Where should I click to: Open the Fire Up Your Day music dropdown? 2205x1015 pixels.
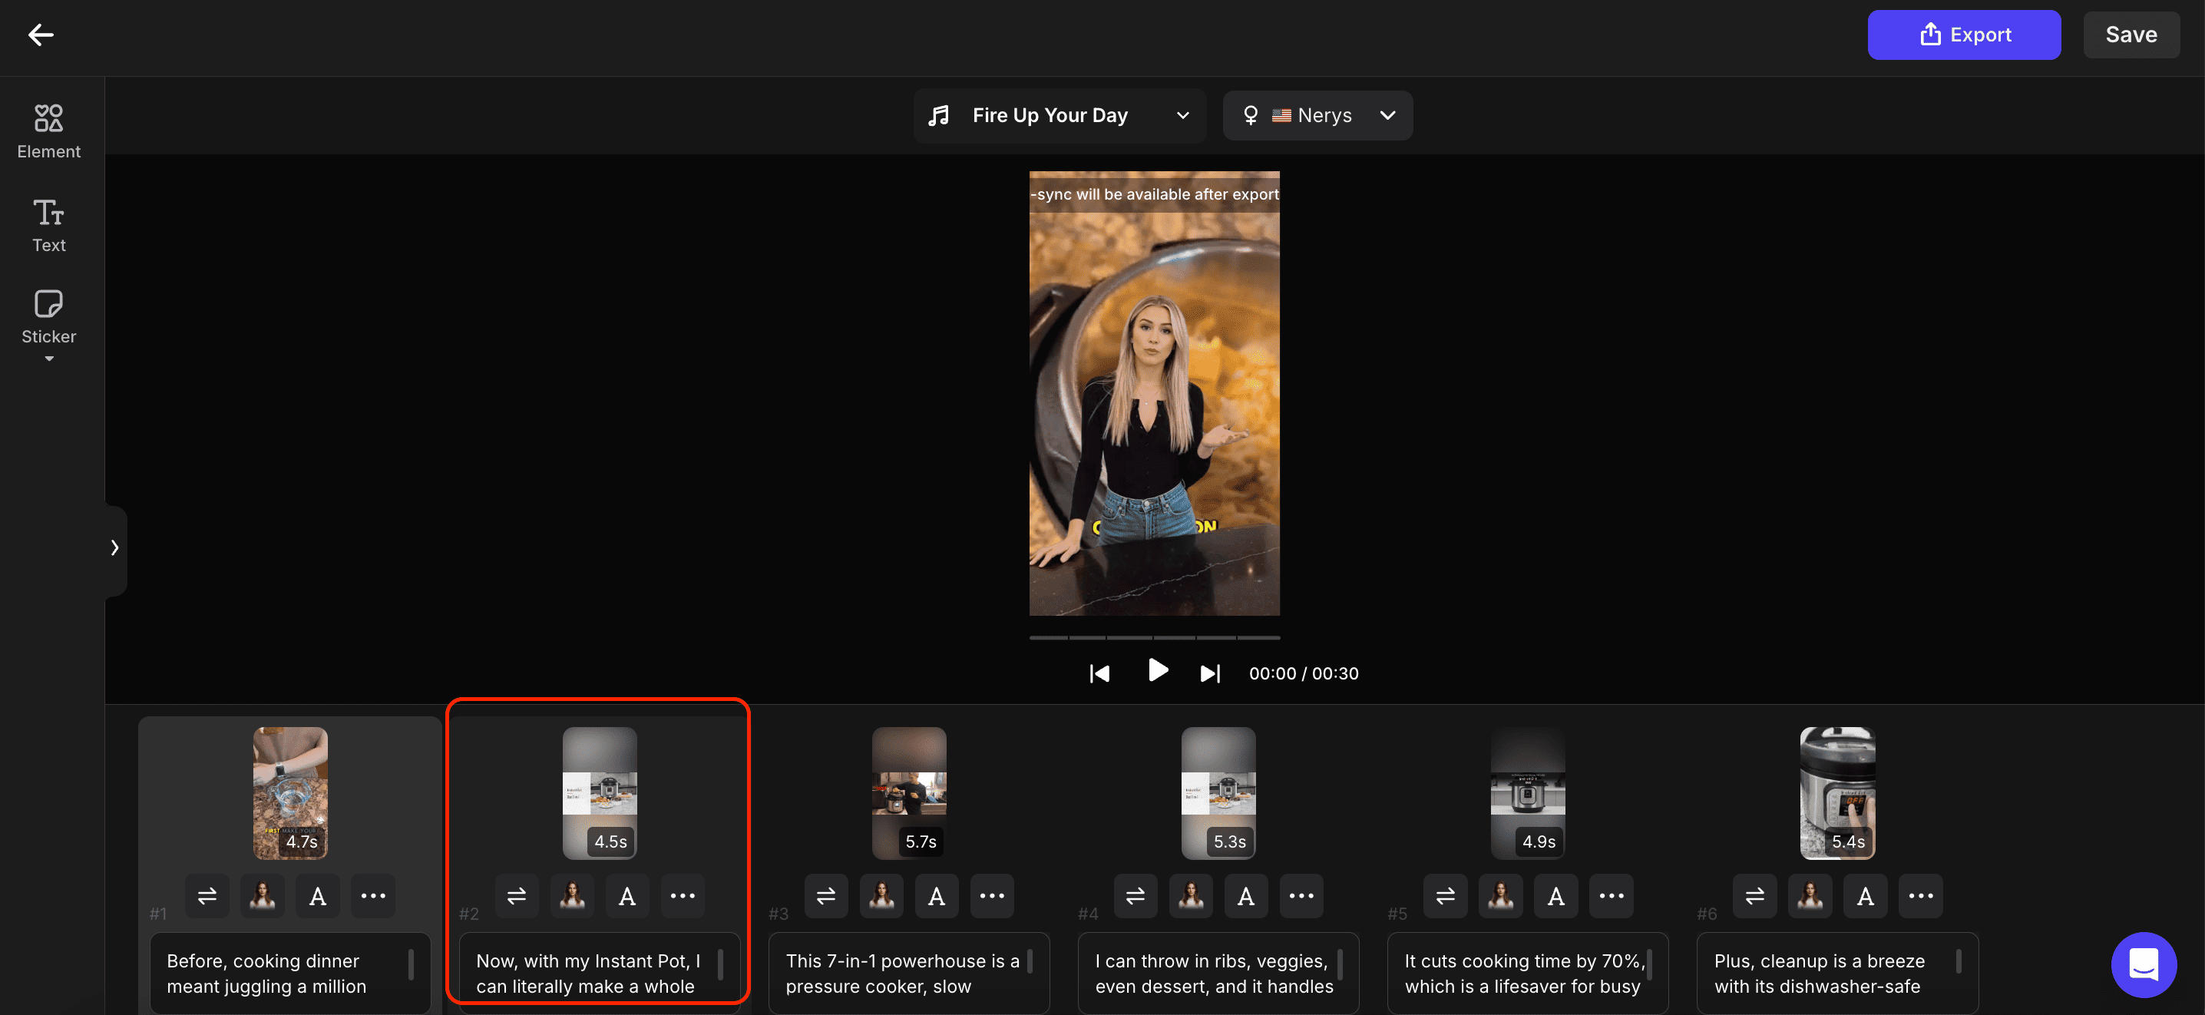pyautogui.click(x=1059, y=115)
